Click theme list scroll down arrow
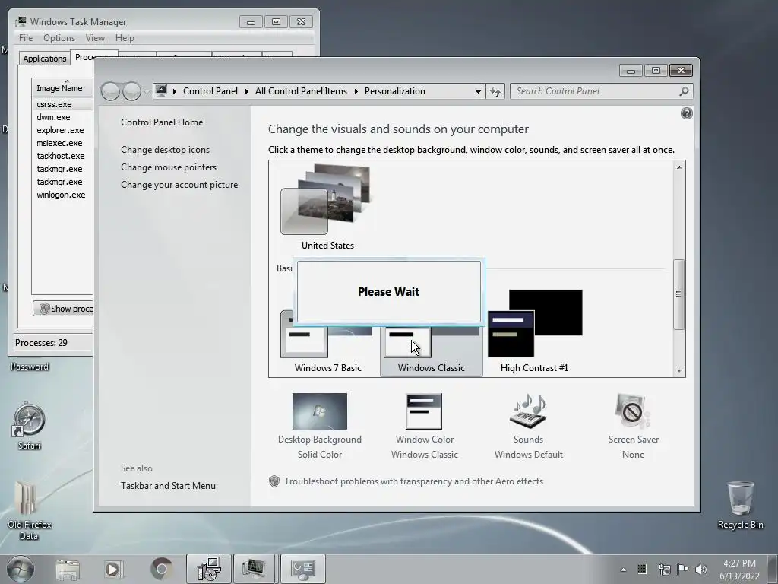The height and width of the screenshot is (584, 778). coord(678,370)
